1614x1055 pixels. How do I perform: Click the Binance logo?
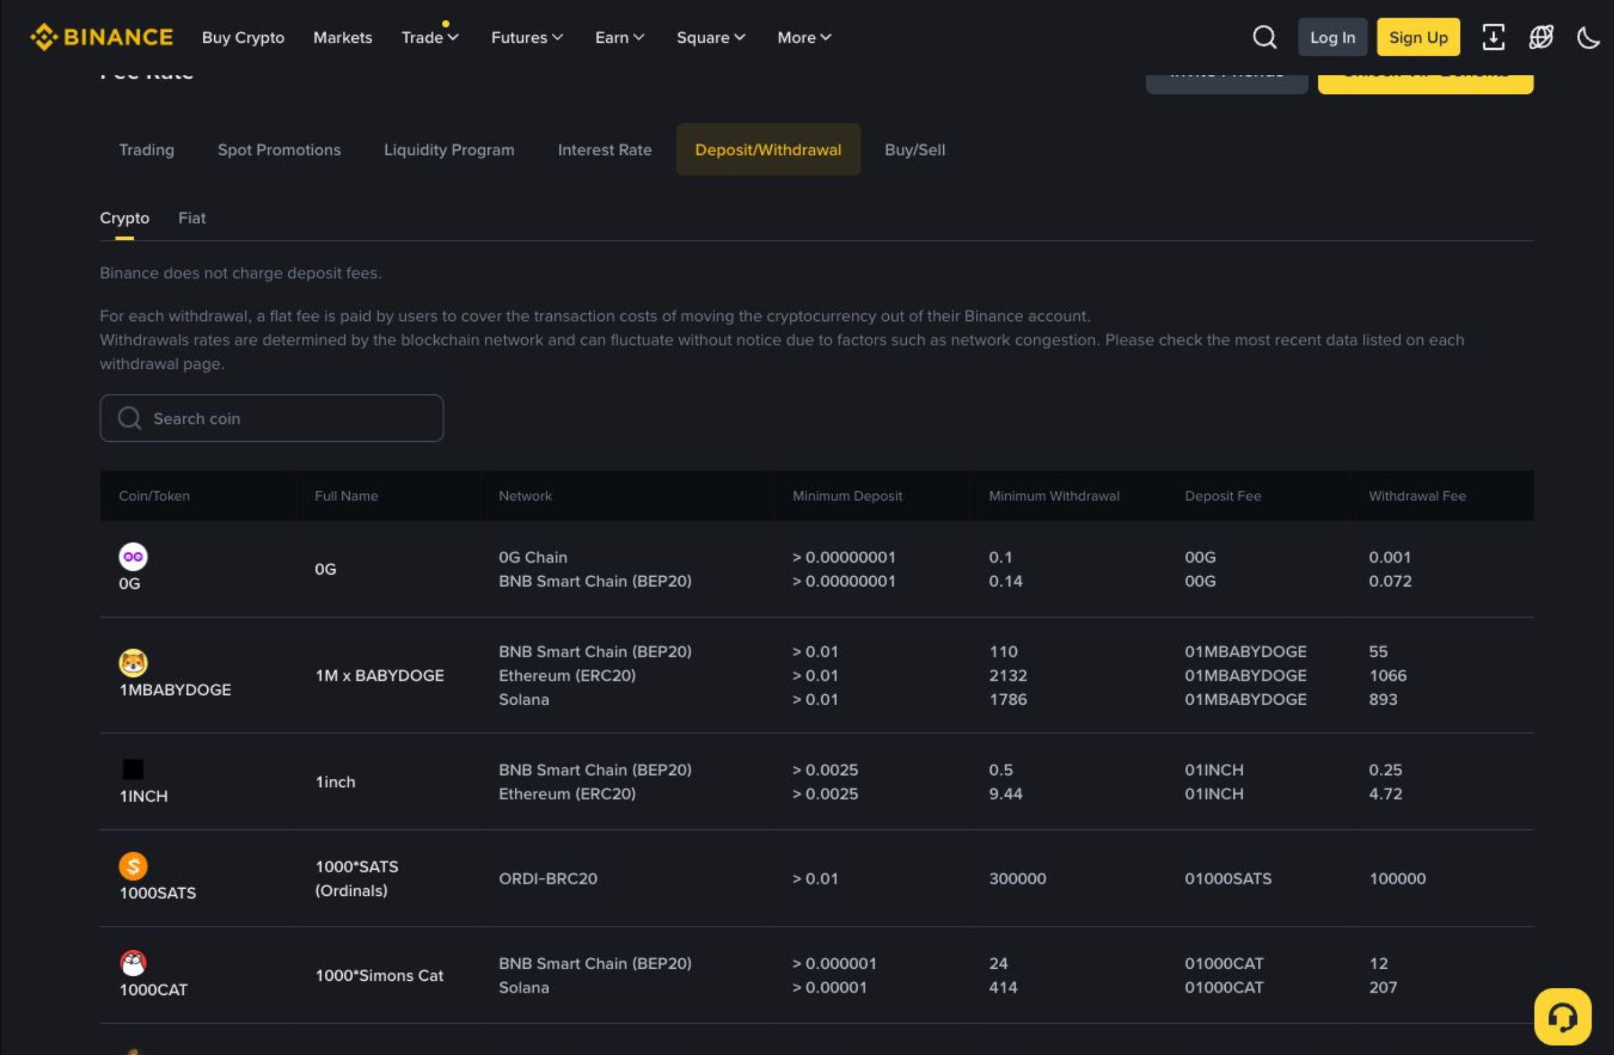tap(102, 37)
